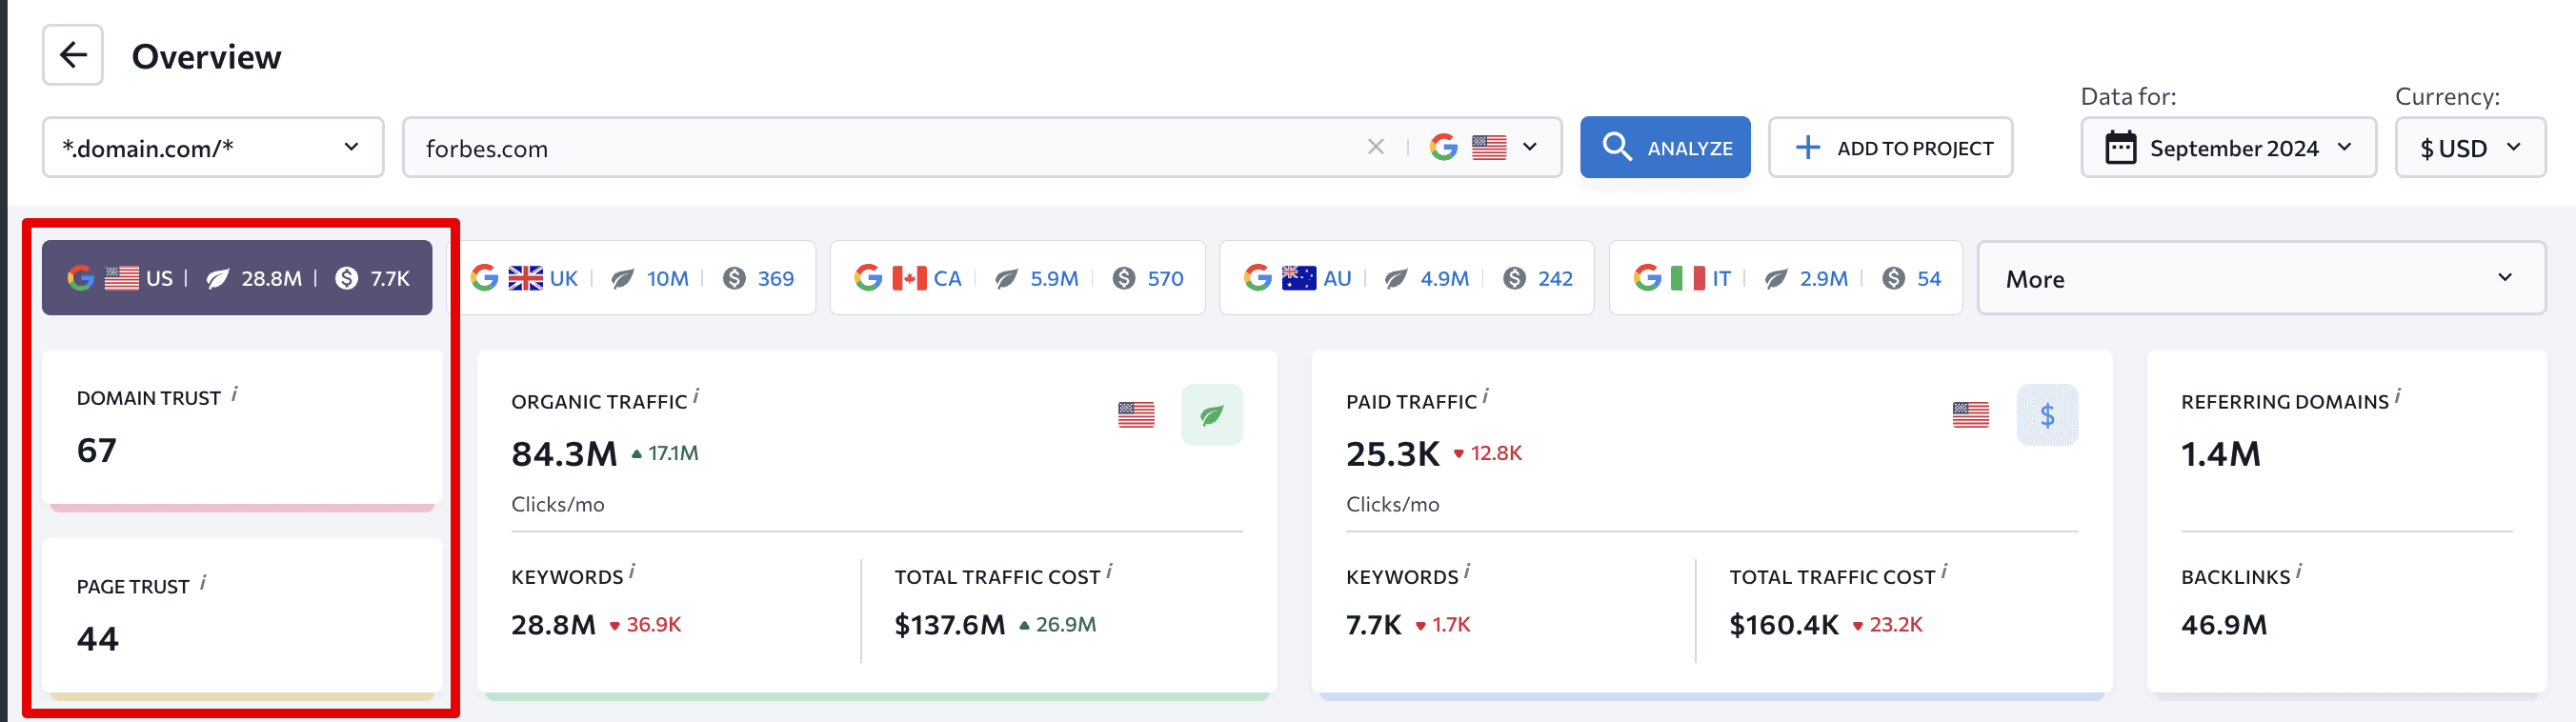Click Domain Trust info icon
This screenshot has height=722, width=2576.
click(x=234, y=394)
